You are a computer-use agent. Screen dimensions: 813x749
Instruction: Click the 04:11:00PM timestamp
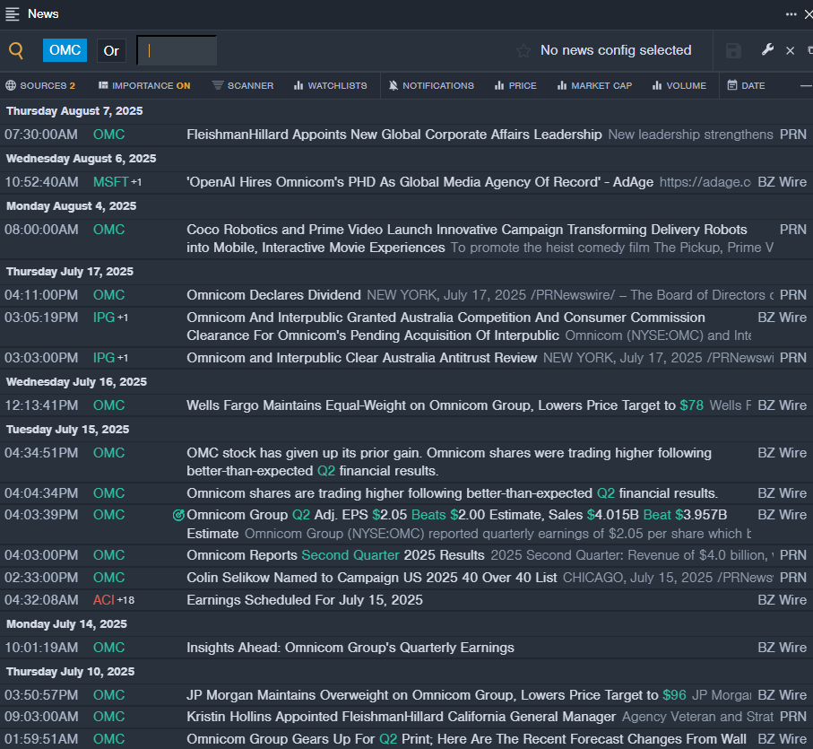point(41,295)
